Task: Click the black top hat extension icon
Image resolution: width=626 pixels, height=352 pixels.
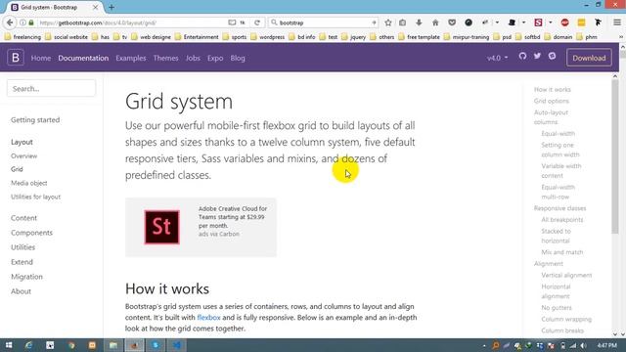Action: point(512,22)
